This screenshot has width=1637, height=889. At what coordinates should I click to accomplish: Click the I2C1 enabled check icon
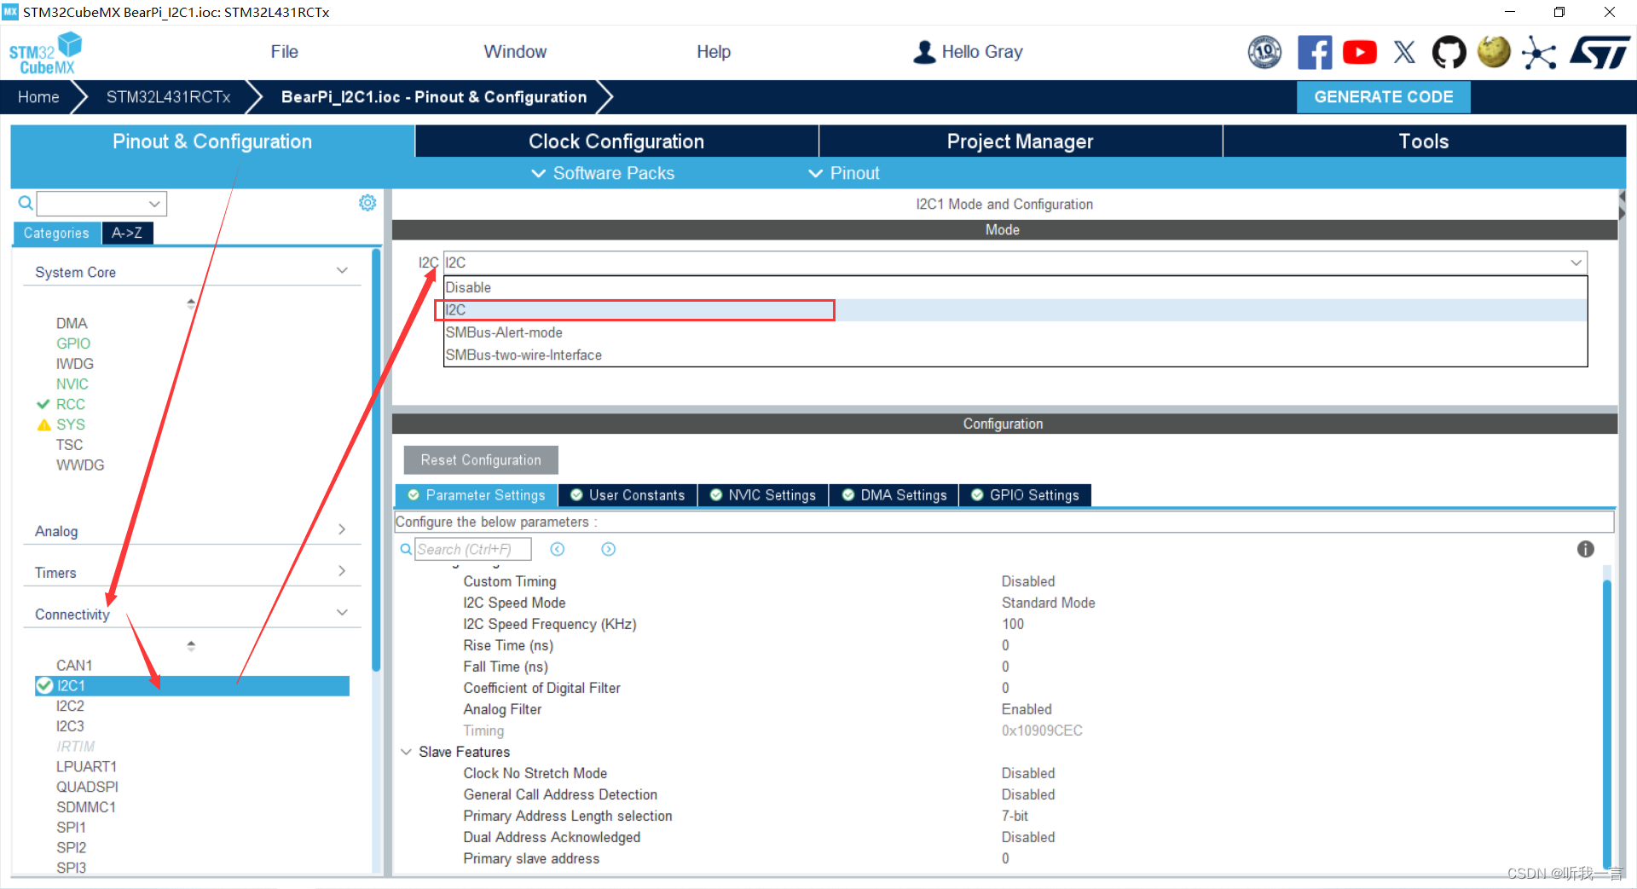point(44,685)
